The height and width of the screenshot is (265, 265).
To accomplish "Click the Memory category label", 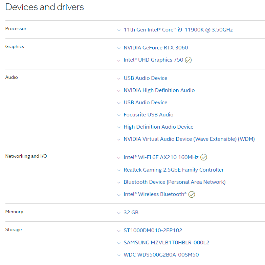I will [14, 212].
